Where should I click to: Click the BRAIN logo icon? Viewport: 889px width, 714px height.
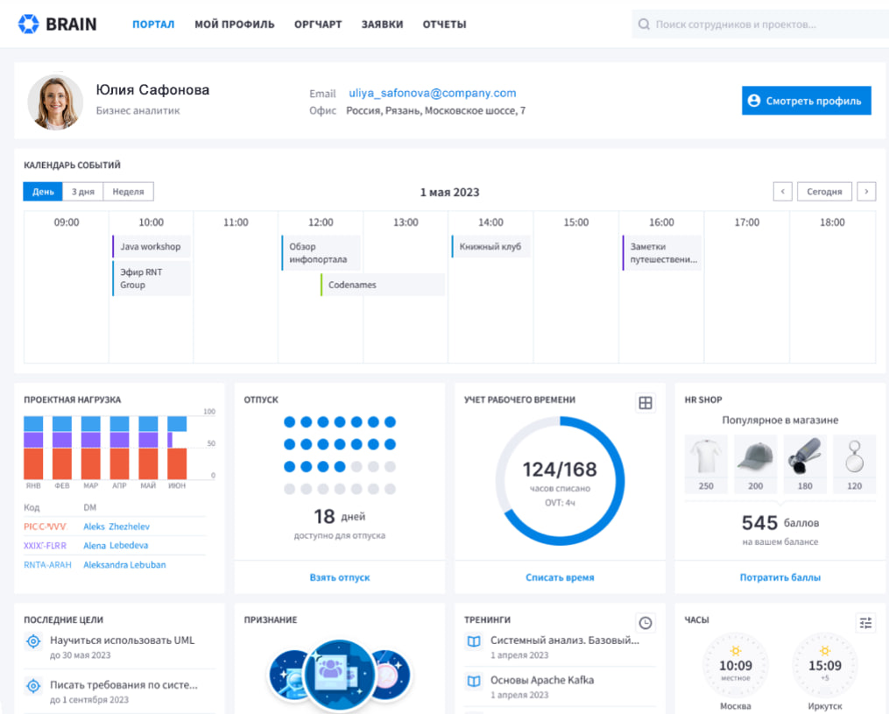pos(29,24)
